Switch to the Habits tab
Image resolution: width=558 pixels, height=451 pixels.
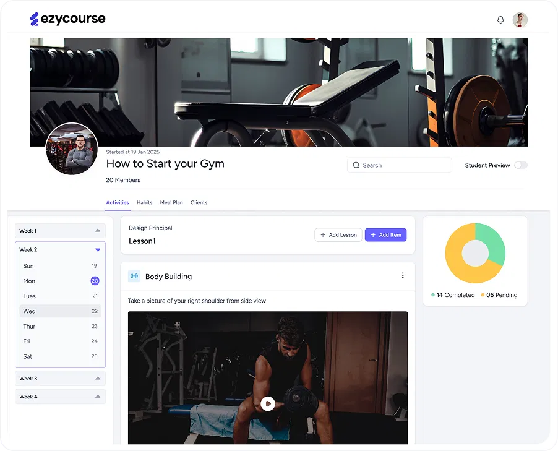point(144,202)
